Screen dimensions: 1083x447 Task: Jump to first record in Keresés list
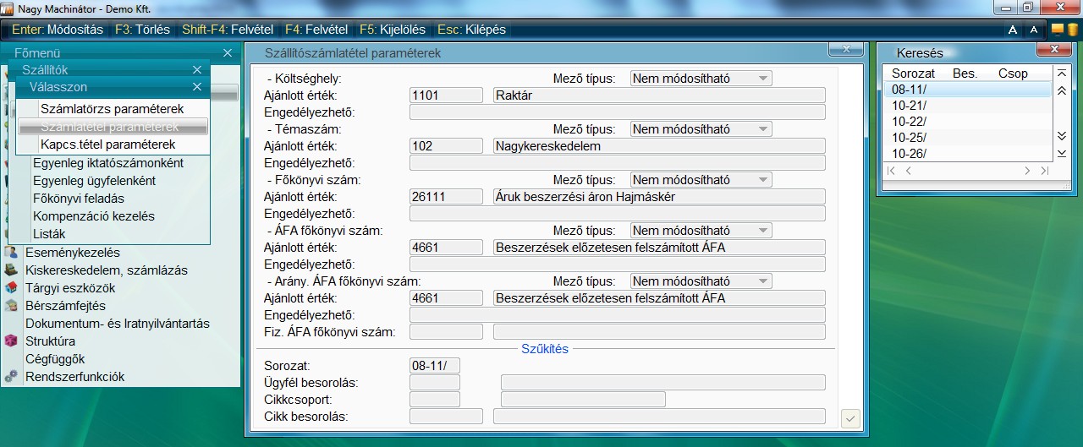click(1061, 74)
